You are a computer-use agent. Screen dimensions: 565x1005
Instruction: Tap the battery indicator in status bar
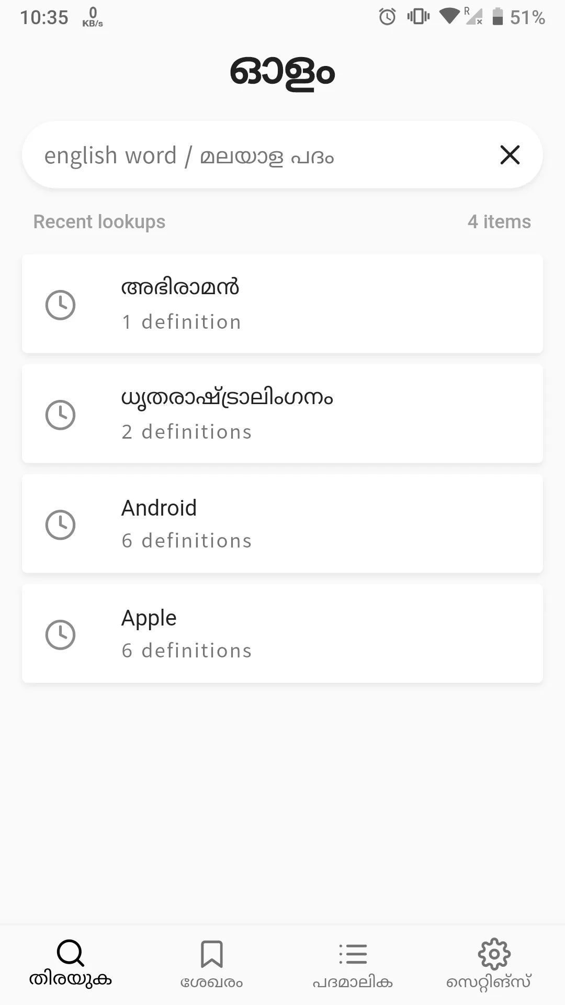[x=498, y=17]
